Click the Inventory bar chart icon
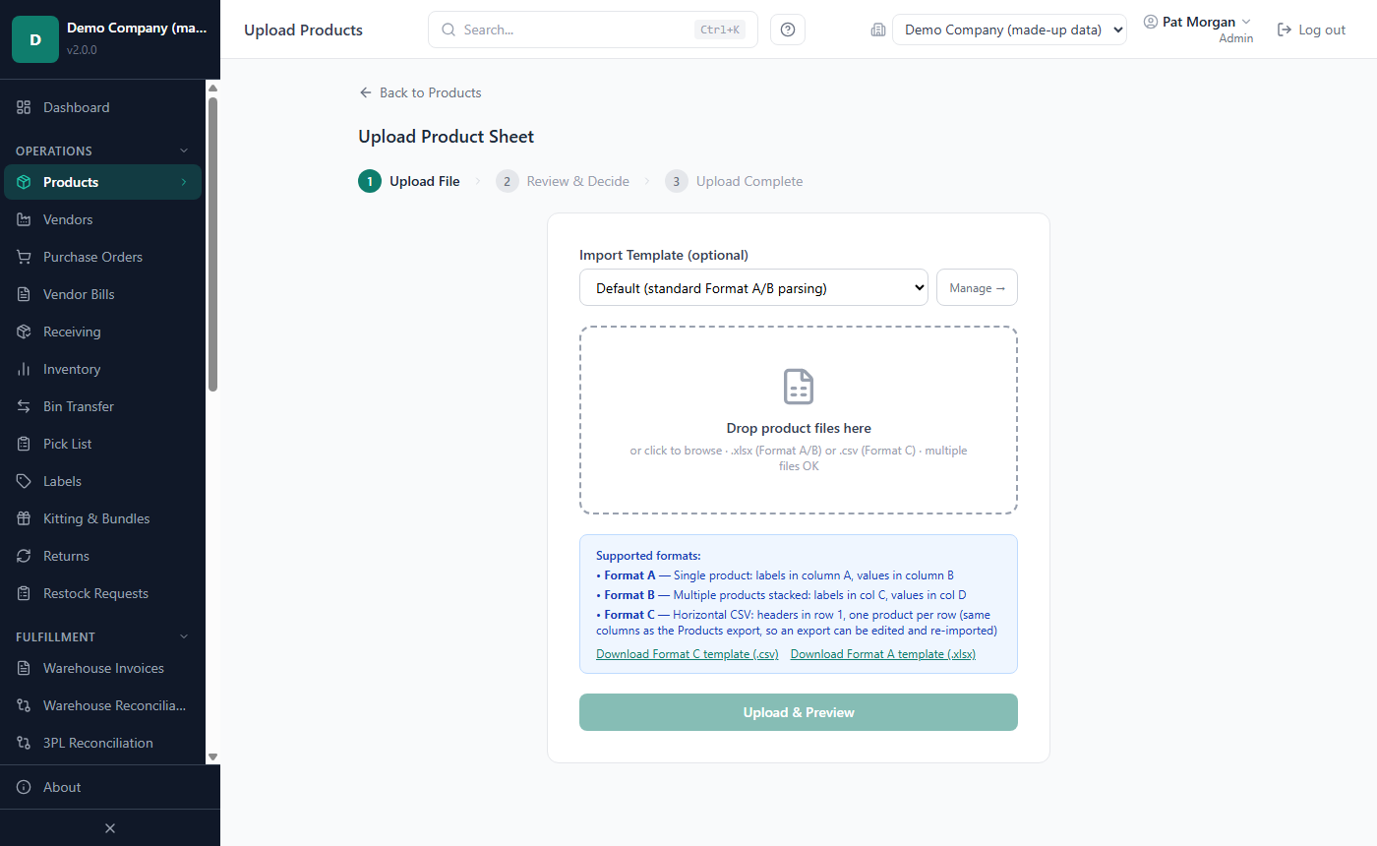Screen dimensions: 1377x846 click(x=24, y=369)
